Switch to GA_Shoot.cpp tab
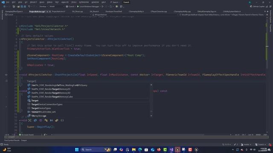The image size is (273, 153). 78,11
